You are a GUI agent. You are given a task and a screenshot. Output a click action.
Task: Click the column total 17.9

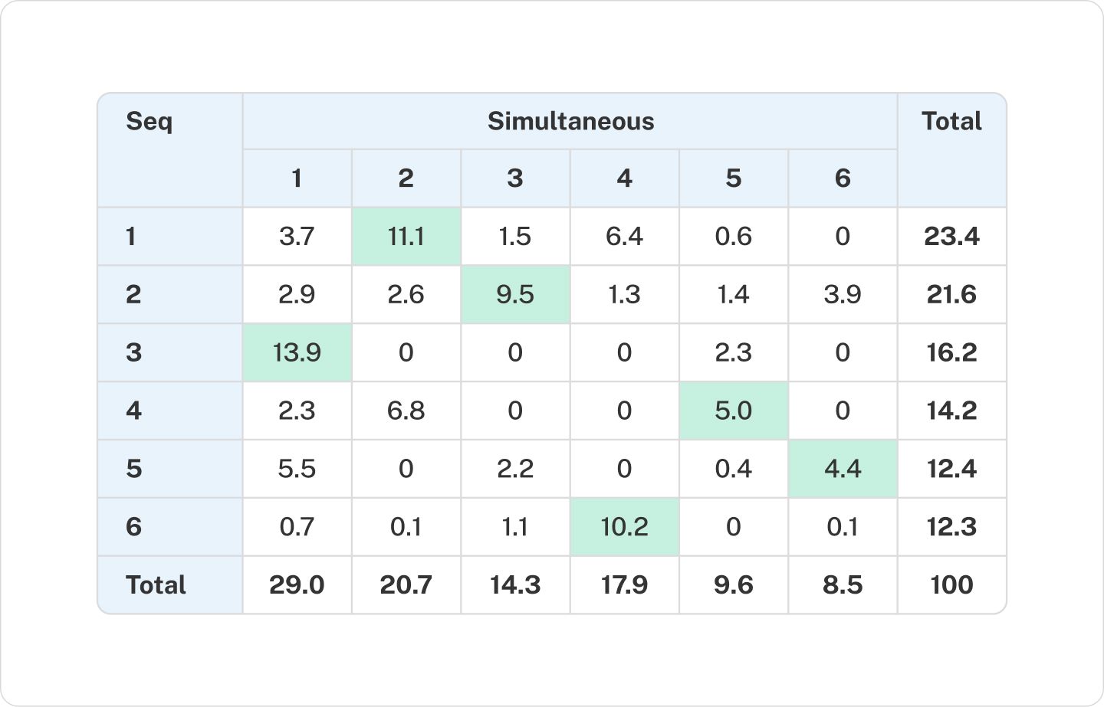(x=624, y=585)
